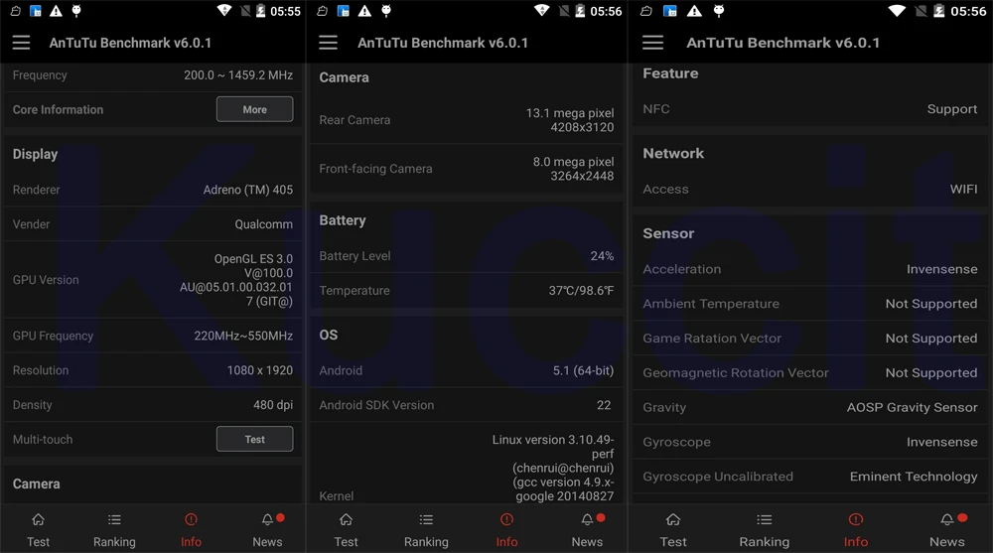Switch to Ranking tab label in left screen
The height and width of the screenshot is (553, 993).
[x=114, y=542]
